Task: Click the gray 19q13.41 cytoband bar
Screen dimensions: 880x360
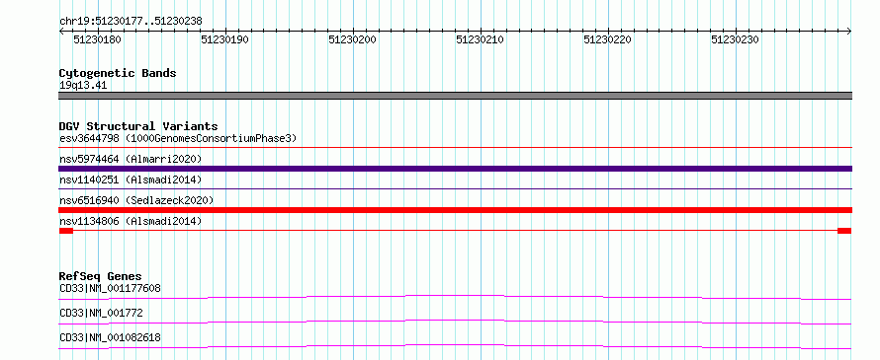Action: 455,96
